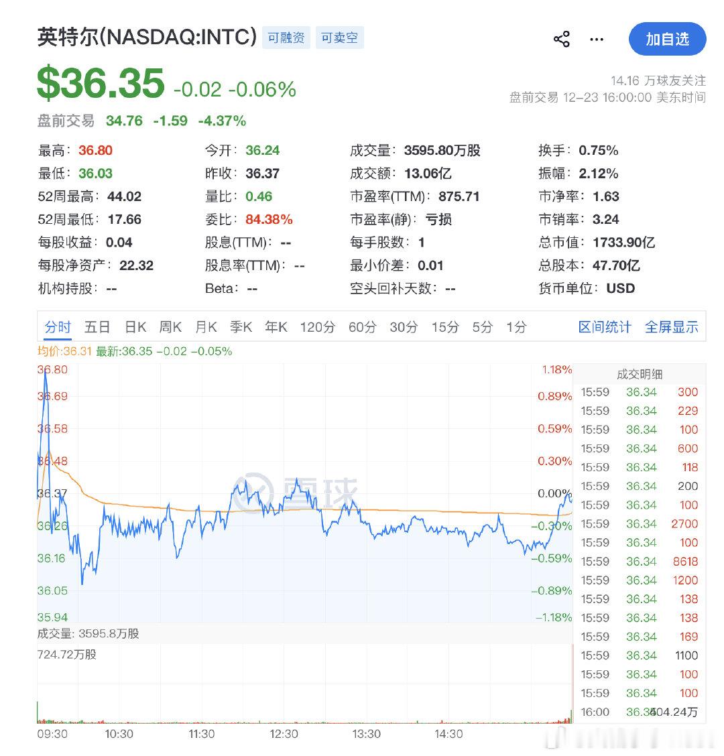Click the trade row with volume 229

[x=639, y=412]
